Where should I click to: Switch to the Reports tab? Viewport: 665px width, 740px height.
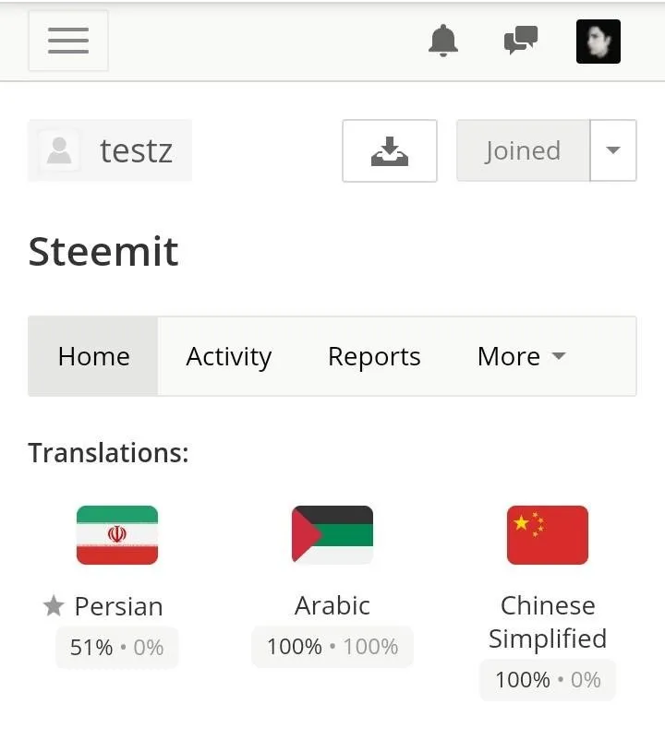[374, 356]
